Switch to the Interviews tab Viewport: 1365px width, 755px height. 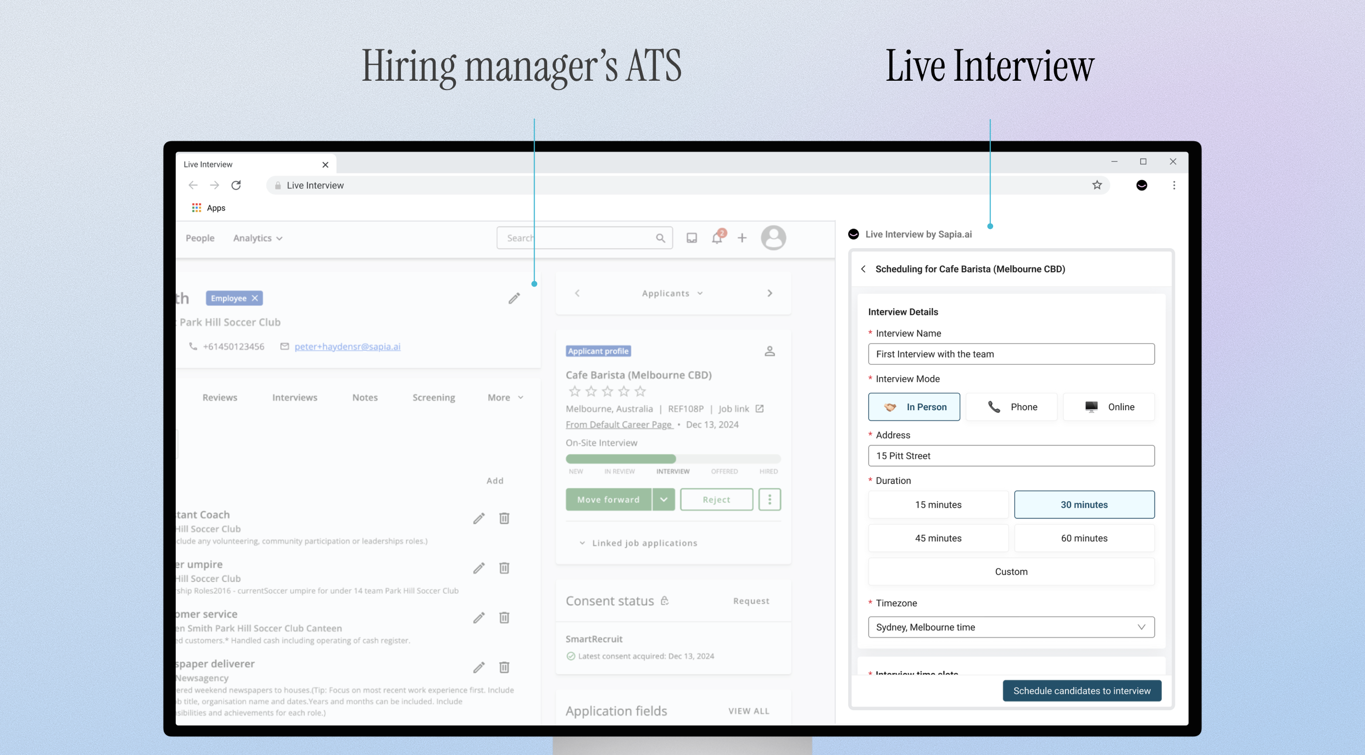[x=294, y=398]
